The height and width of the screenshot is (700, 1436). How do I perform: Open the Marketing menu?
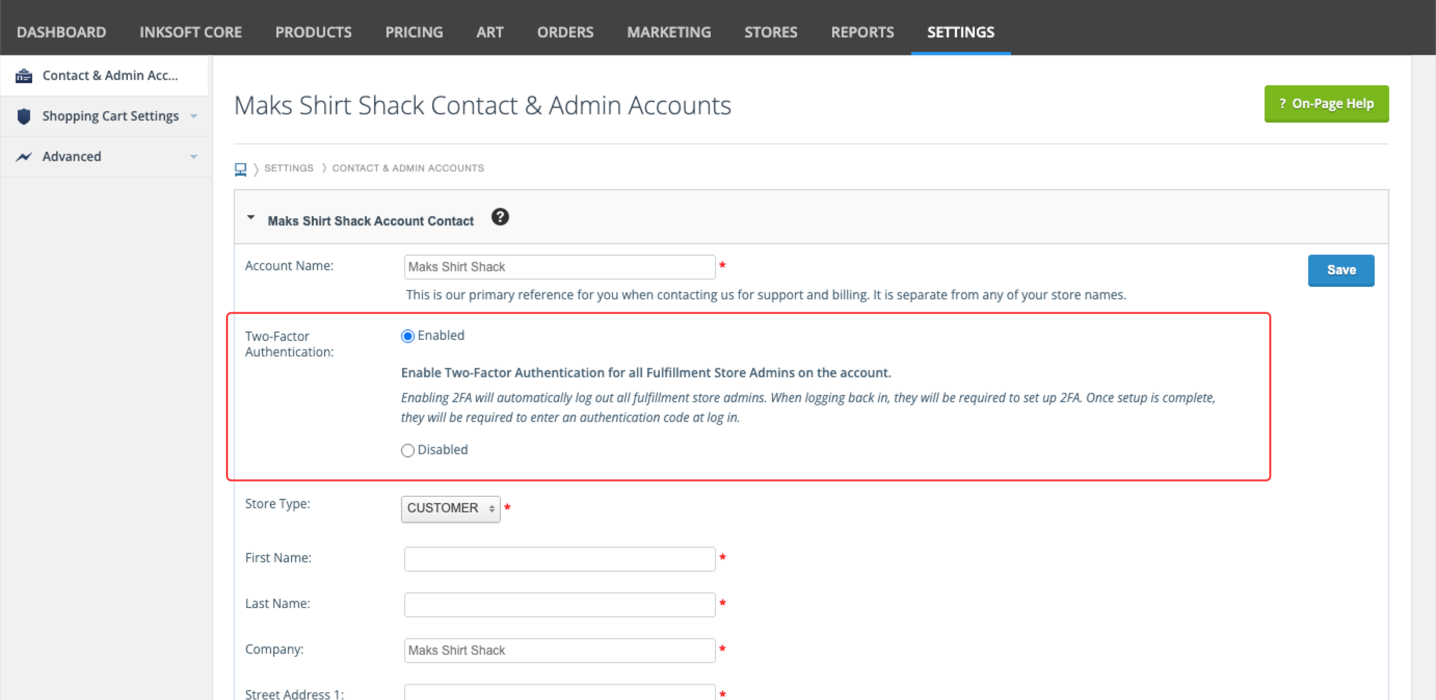[669, 32]
